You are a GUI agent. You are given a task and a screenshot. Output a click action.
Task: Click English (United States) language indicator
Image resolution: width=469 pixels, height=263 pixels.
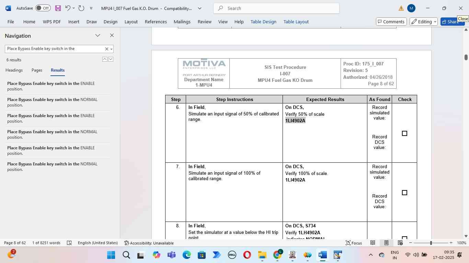click(98, 243)
